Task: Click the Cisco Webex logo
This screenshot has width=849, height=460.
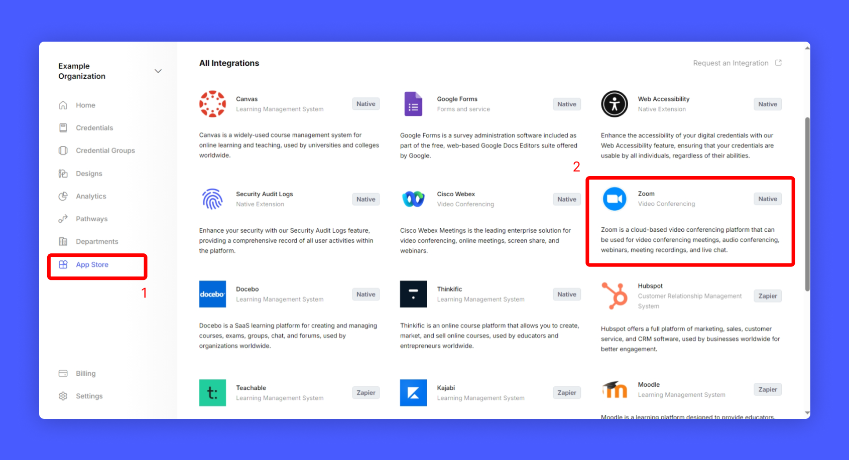Action: 413,199
